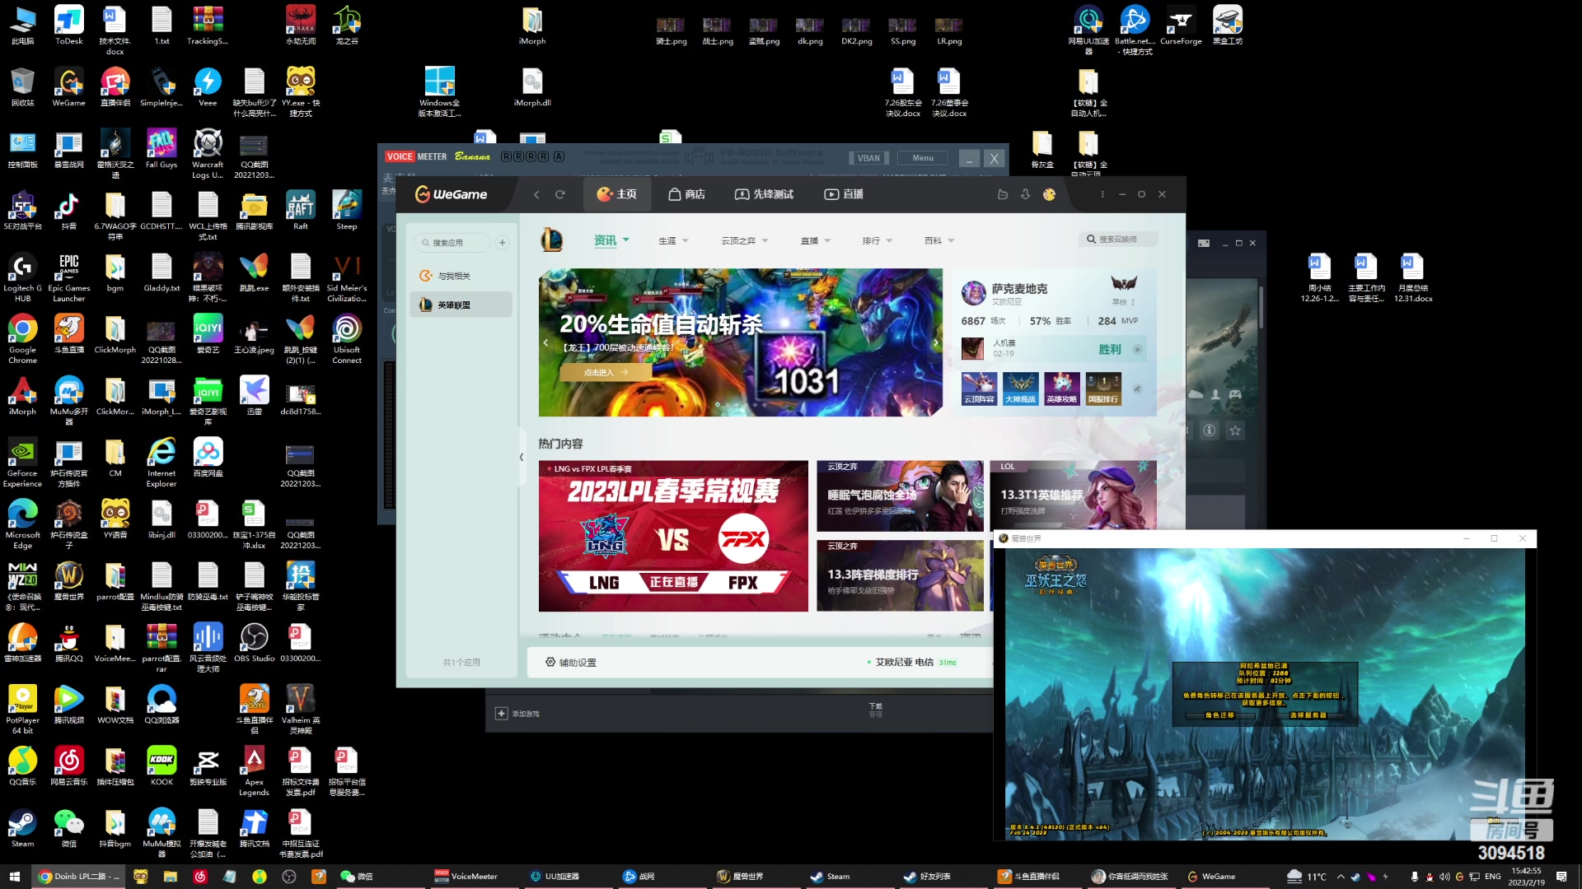1582x889 pixels.
Task: Select the Google Chrome desktop icon
Action: click(22, 339)
